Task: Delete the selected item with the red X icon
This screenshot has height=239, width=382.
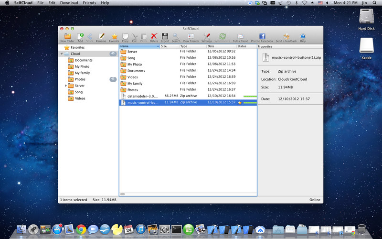Action: point(154,38)
